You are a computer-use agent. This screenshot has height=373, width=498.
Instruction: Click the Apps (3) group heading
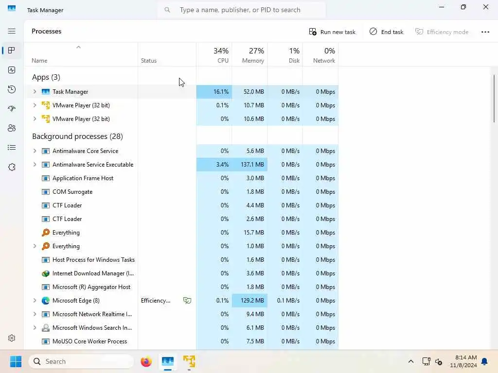[x=46, y=77]
